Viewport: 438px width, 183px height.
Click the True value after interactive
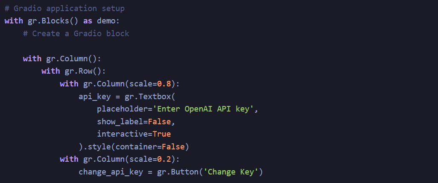tap(161, 134)
